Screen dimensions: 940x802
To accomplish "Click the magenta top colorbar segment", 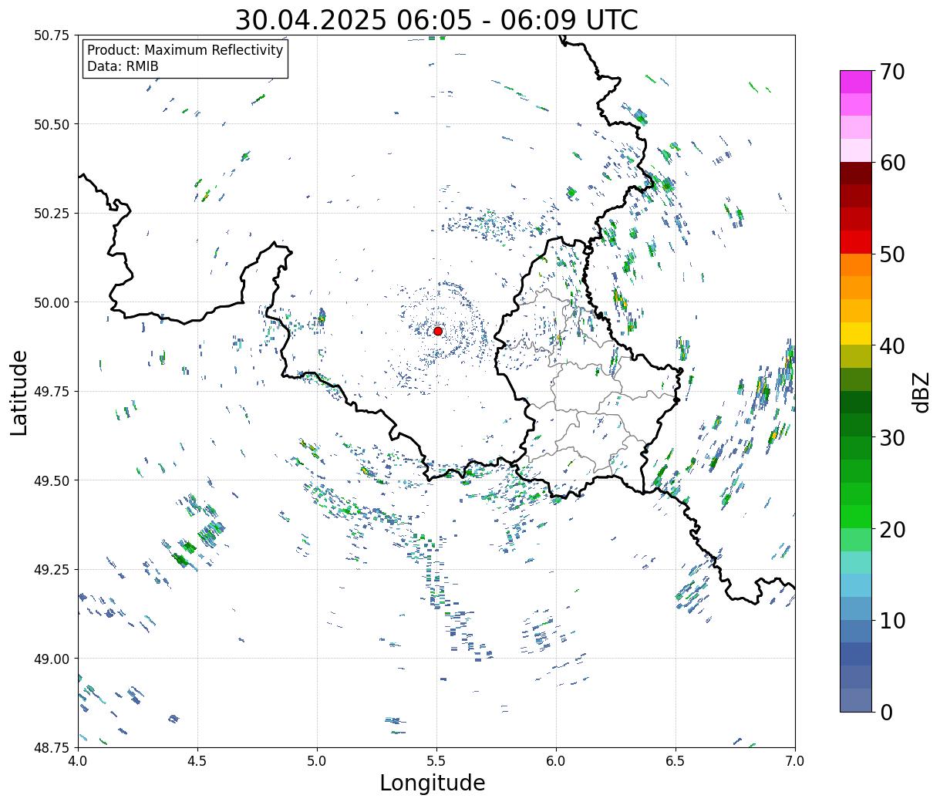I will click(856, 82).
